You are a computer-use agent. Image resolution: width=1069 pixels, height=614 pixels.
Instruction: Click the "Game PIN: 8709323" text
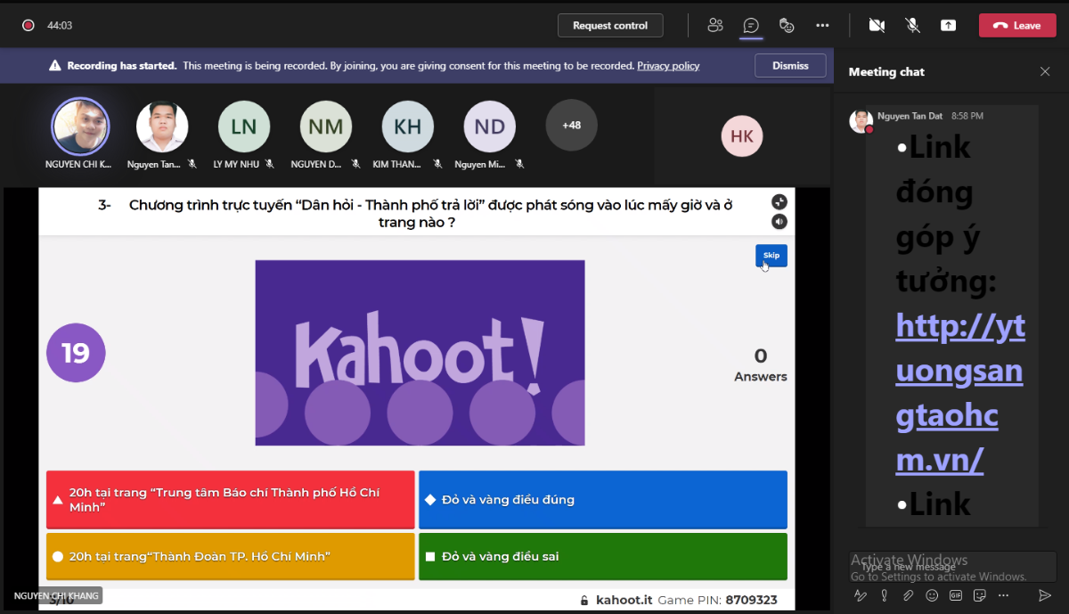tap(717, 600)
